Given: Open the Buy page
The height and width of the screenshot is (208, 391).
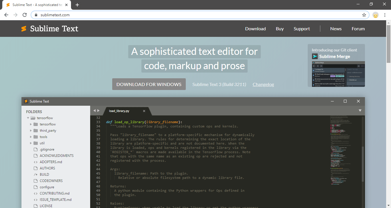Looking at the screenshot, I should (x=280, y=29).
